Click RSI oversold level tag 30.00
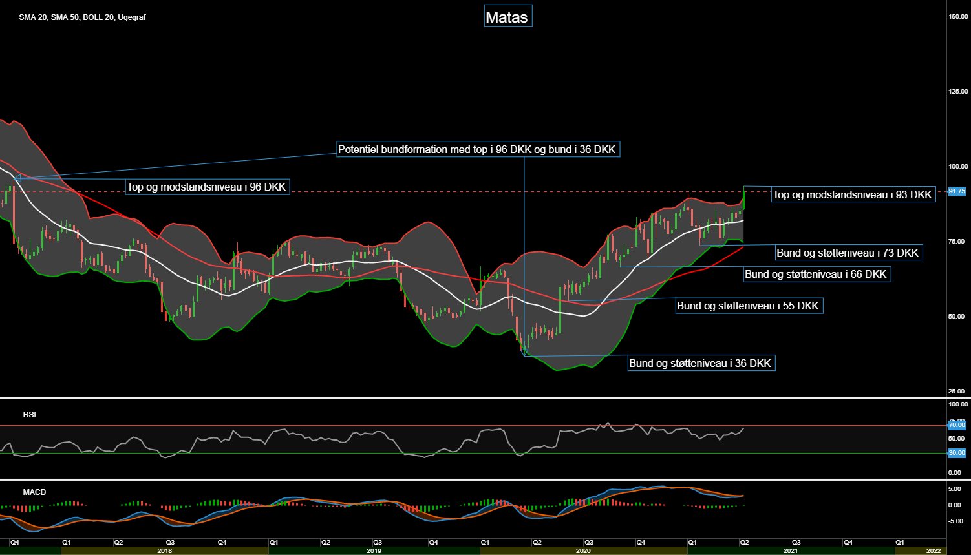This screenshot has height=555, width=971. pyautogui.click(x=956, y=453)
